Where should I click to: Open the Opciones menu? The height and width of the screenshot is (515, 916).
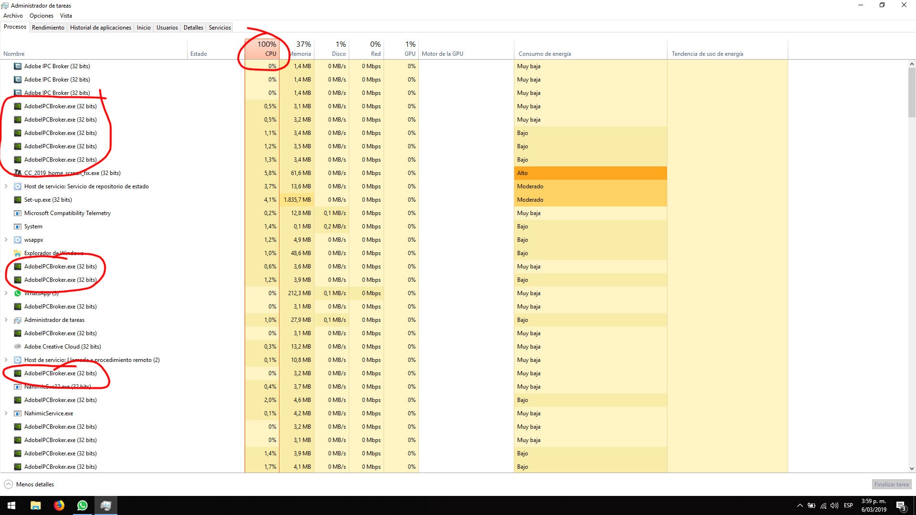(x=42, y=16)
